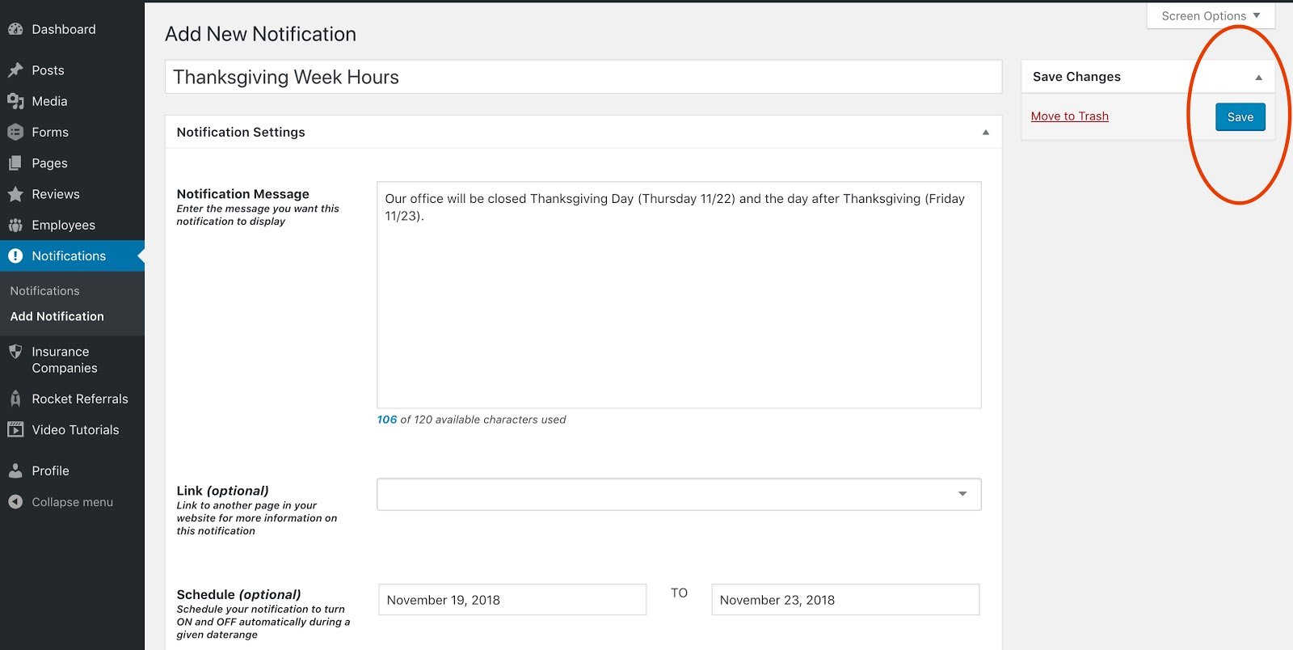This screenshot has width=1293, height=650.
Task: Click the Media library icon
Action: 15,101
